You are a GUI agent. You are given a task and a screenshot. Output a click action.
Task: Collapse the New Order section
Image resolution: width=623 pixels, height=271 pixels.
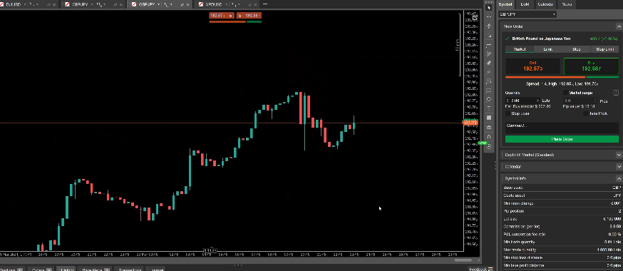point(619,26)
